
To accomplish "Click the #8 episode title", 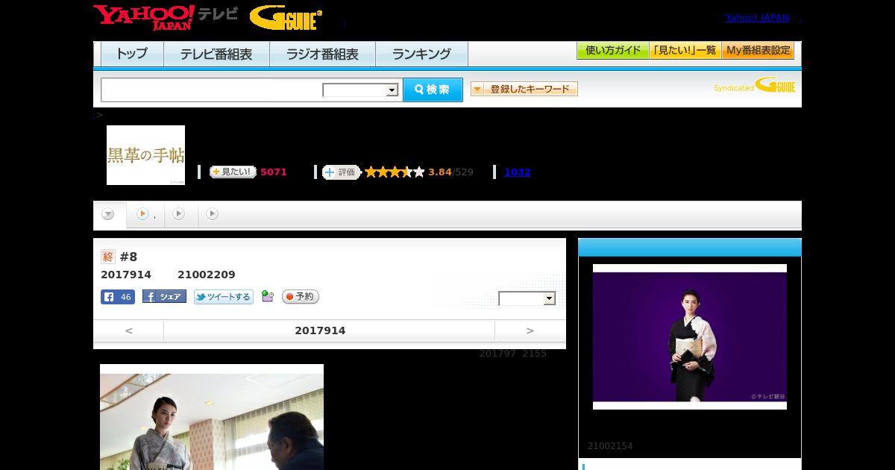I will 129,257.
